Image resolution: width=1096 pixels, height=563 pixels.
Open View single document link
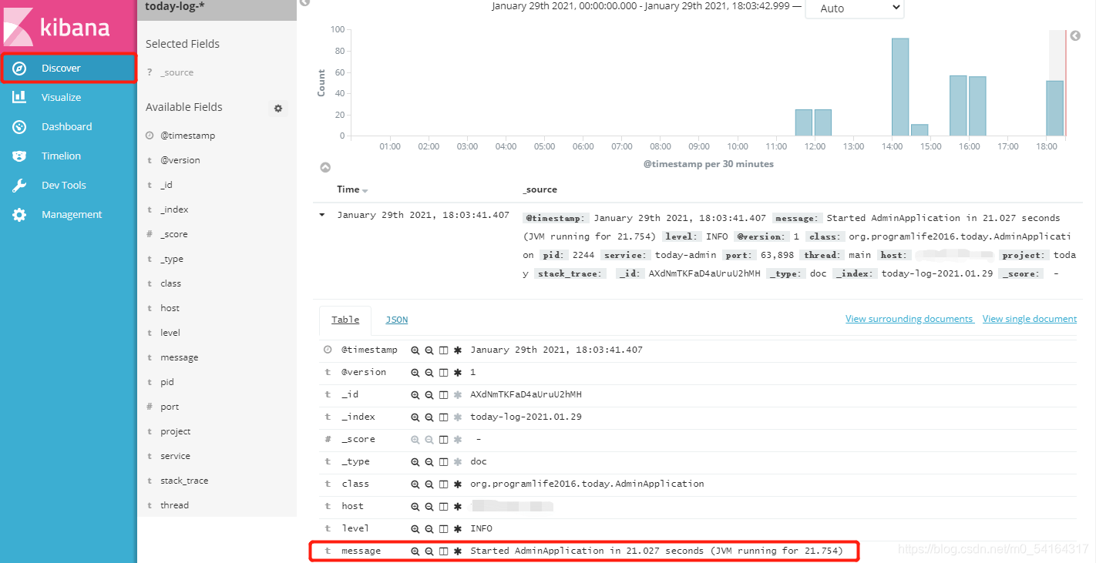(1030, 319)
